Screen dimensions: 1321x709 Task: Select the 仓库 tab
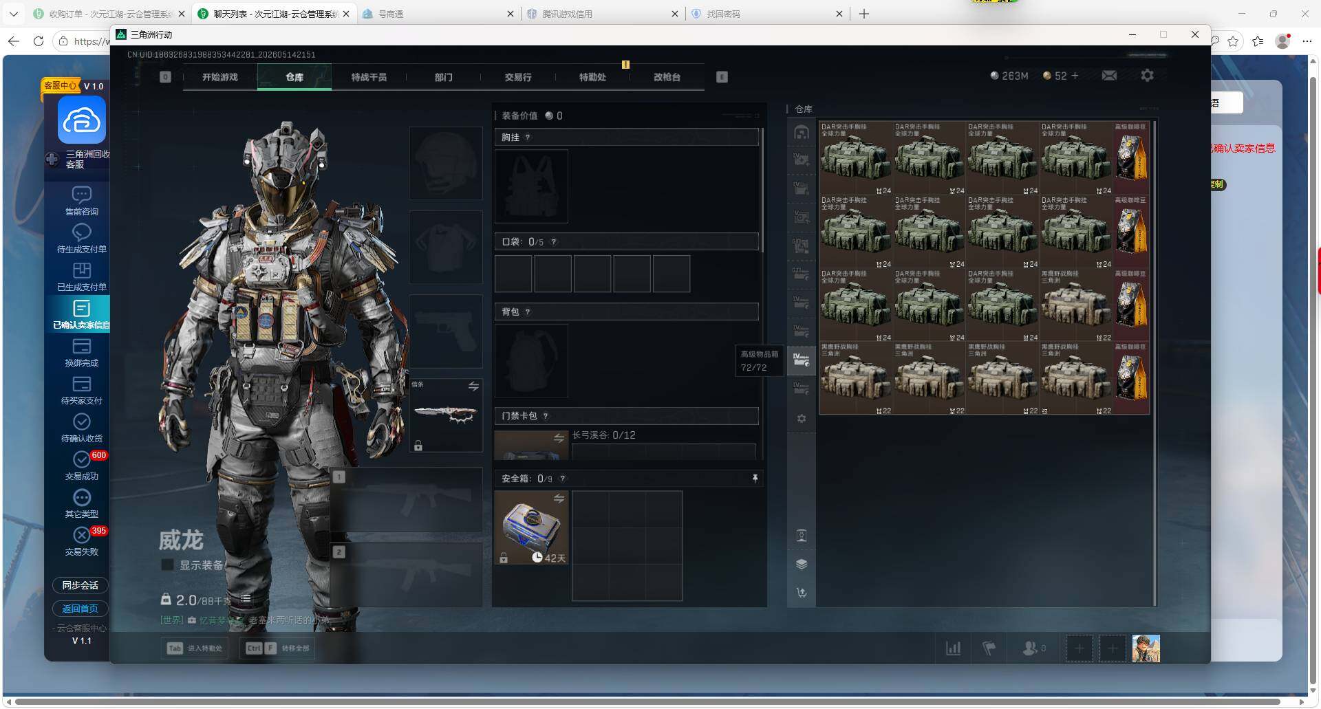[x=294, y=77]
